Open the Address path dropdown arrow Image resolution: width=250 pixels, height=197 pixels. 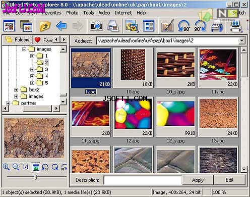[x=242, y=40]
